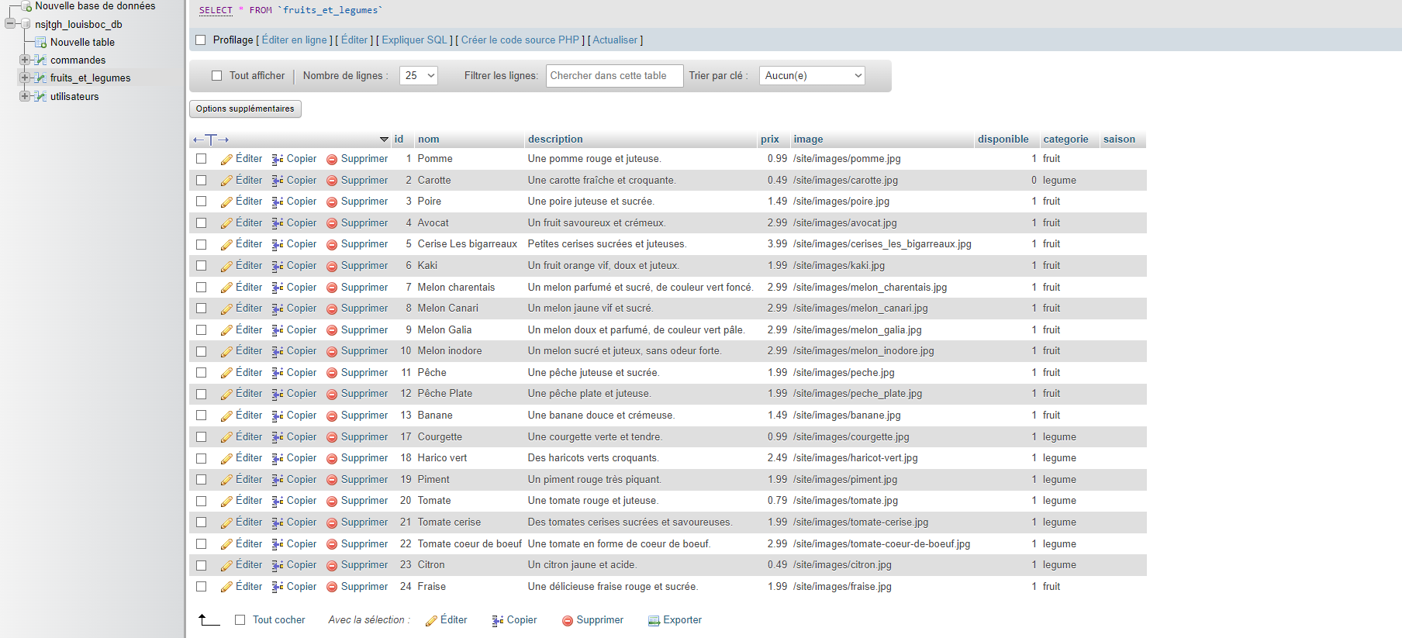
Task: Click the red delete icon for Avocat row
Action: pyautogui.click(x=332, y=223)
